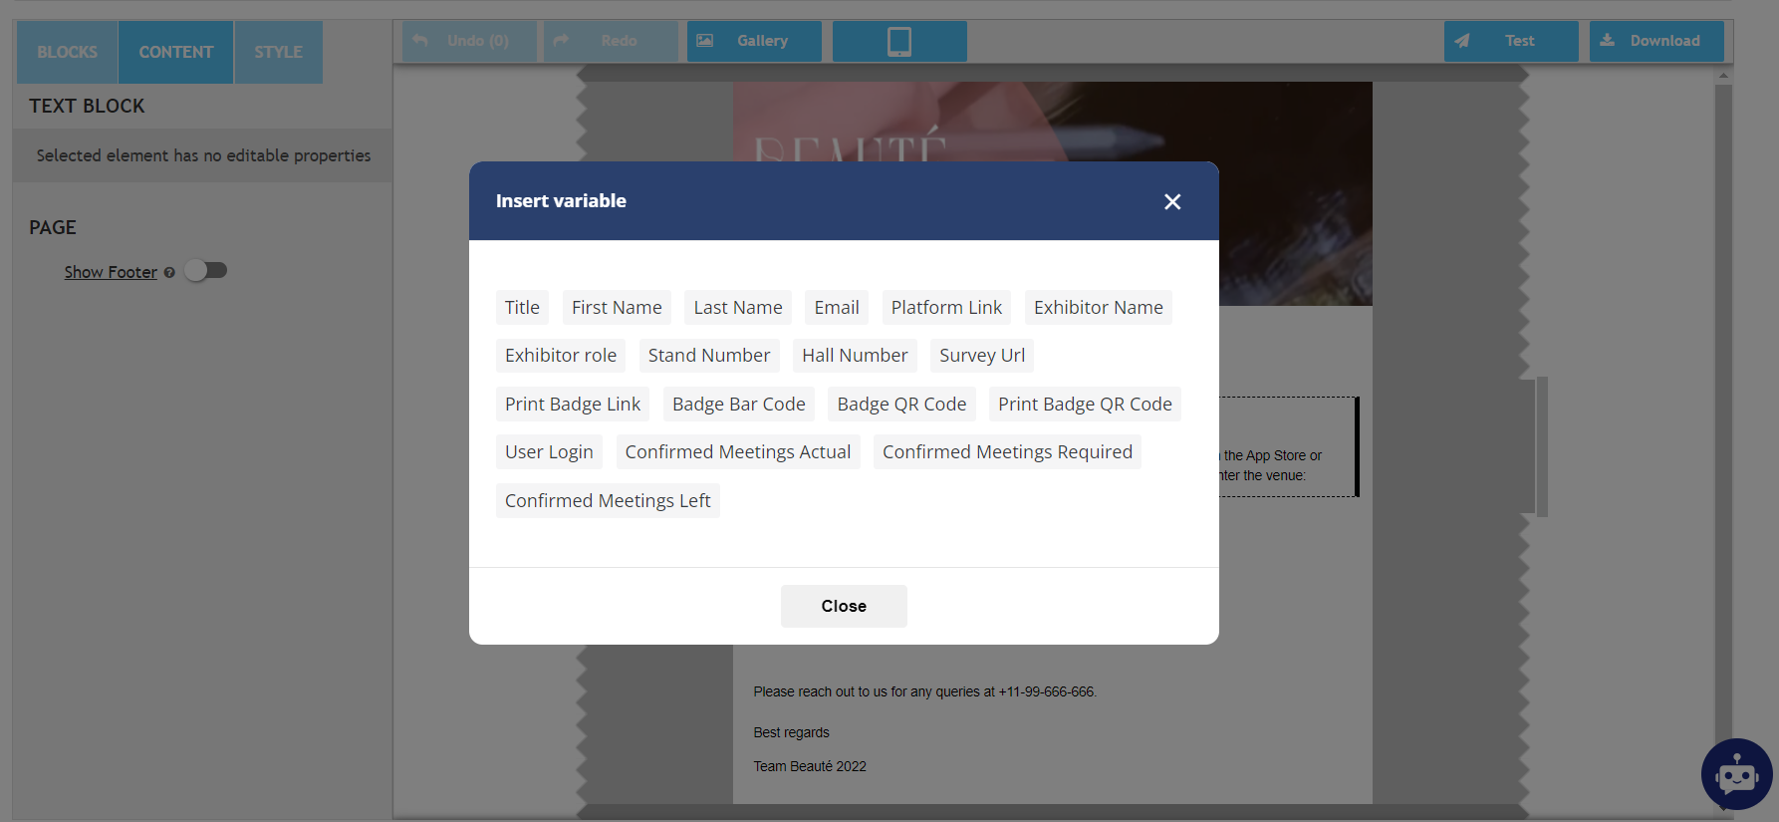1779x822 pixels.
Task: Insert the First Name variable
Action: pyautogui.click(x=617, y=308)
